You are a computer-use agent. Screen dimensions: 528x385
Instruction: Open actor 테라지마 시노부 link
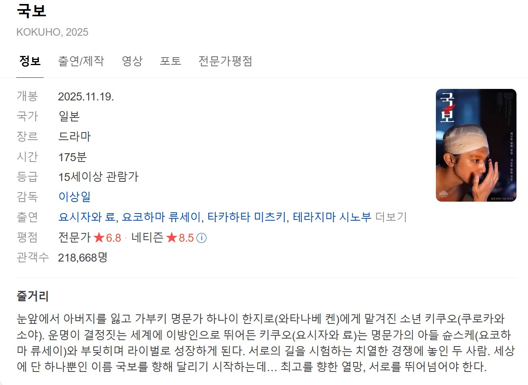332,217
